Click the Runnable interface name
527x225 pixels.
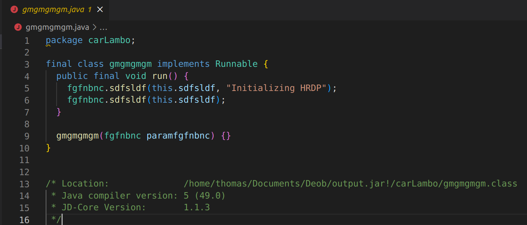point(236,64)
